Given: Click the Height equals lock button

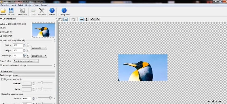Looking at the screenshot, I should [28, 50].
